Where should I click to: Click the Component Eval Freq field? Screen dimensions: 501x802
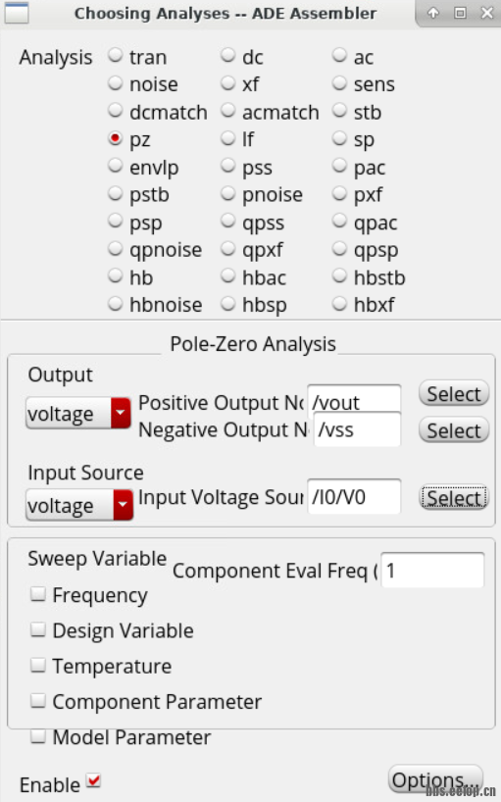pyautogui.click(x=432, y=570)
